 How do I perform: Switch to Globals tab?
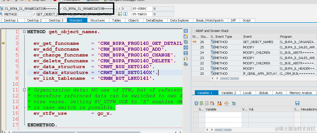[x=264, y=93]
